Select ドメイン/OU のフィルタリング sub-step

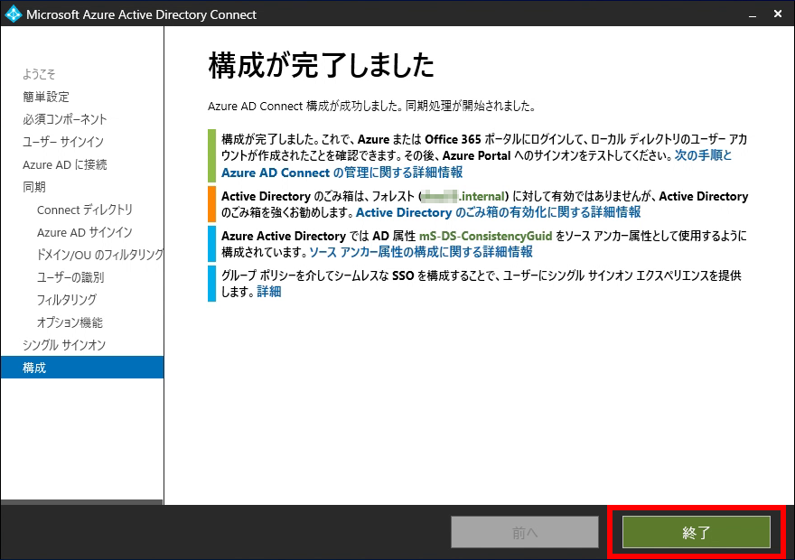pyautogui.click(x=100, y=255)
